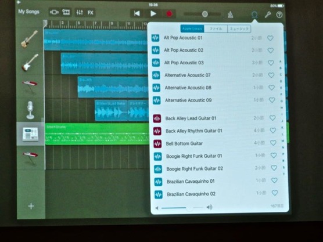Favorite Alt Pop Acoustic 03 heart

pyautogui.click(x=271, y=63)
